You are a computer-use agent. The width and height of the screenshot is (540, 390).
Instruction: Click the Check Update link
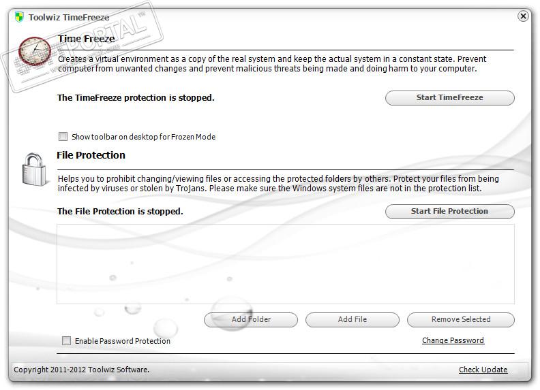tap(483, 370)
